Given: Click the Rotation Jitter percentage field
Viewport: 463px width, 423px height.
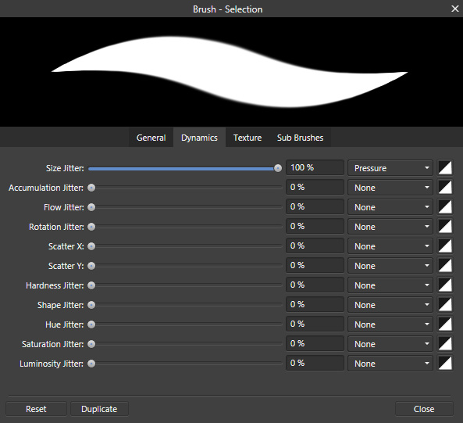Looking at the screenshot, I should pyautogui.click(x=315, y=227).
